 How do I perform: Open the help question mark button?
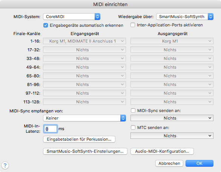tap(5, 165)
